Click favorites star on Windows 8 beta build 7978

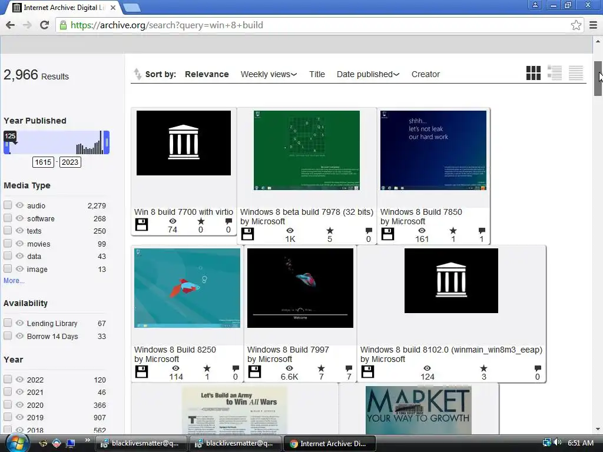[330, 231]
